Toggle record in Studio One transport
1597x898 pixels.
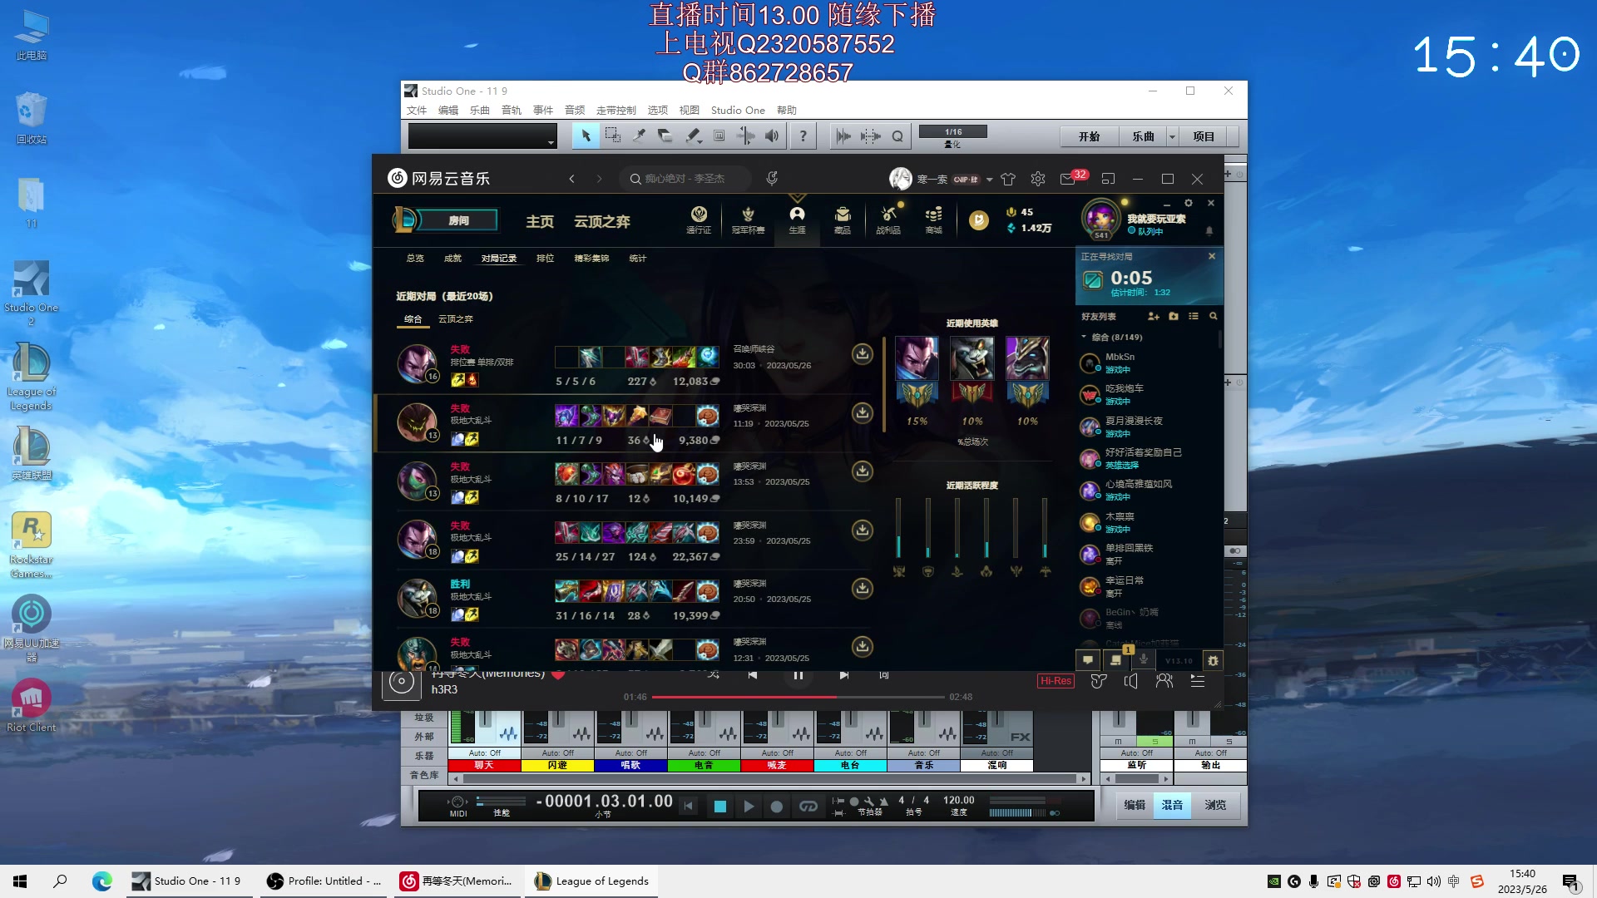[x=777, y=807]
